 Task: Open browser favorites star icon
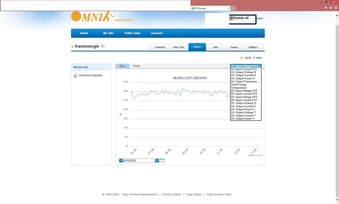pos(330,8)
